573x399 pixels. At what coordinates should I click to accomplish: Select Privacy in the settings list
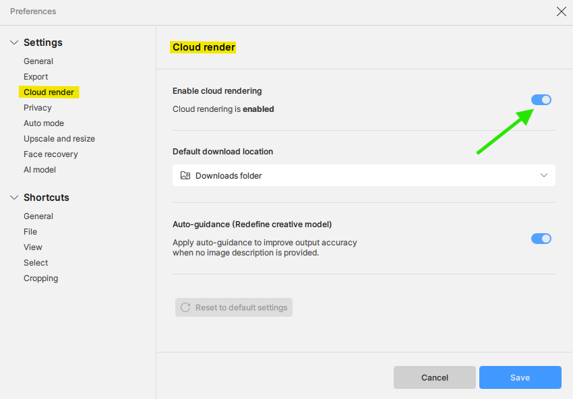[x=38, y=108]
